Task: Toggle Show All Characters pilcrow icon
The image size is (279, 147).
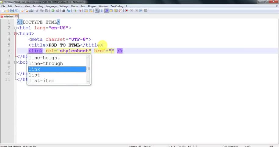Action: pyautogui.click(x=102, y=11)
